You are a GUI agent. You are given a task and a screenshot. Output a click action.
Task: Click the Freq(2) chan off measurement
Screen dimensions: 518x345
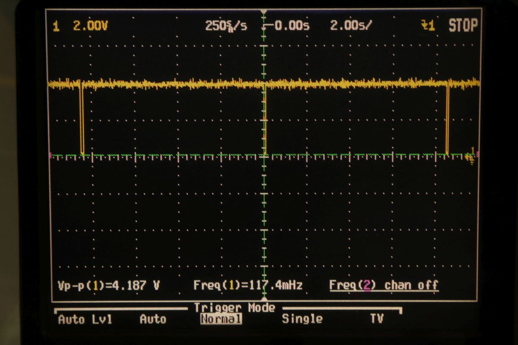[384, 285]
